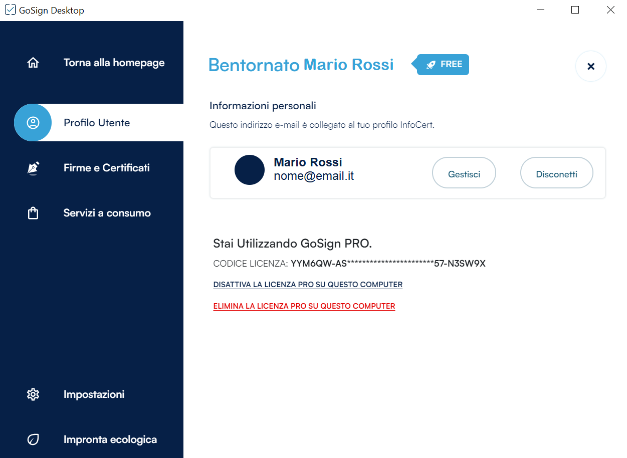Viewport: 627px width, 458px height.
Task: Click the GoSign Desktop title bar logo
Action: pyautogui.click(x=10, y=10)
